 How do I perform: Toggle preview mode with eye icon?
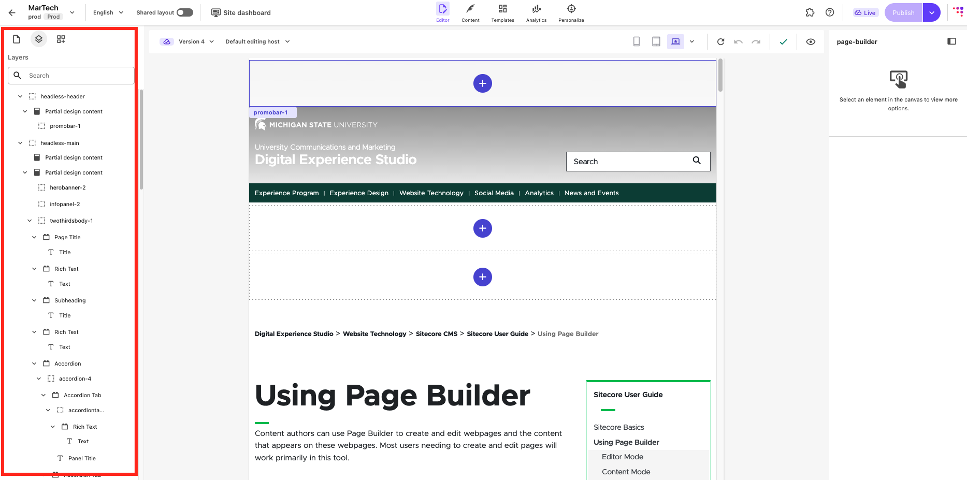811,42
